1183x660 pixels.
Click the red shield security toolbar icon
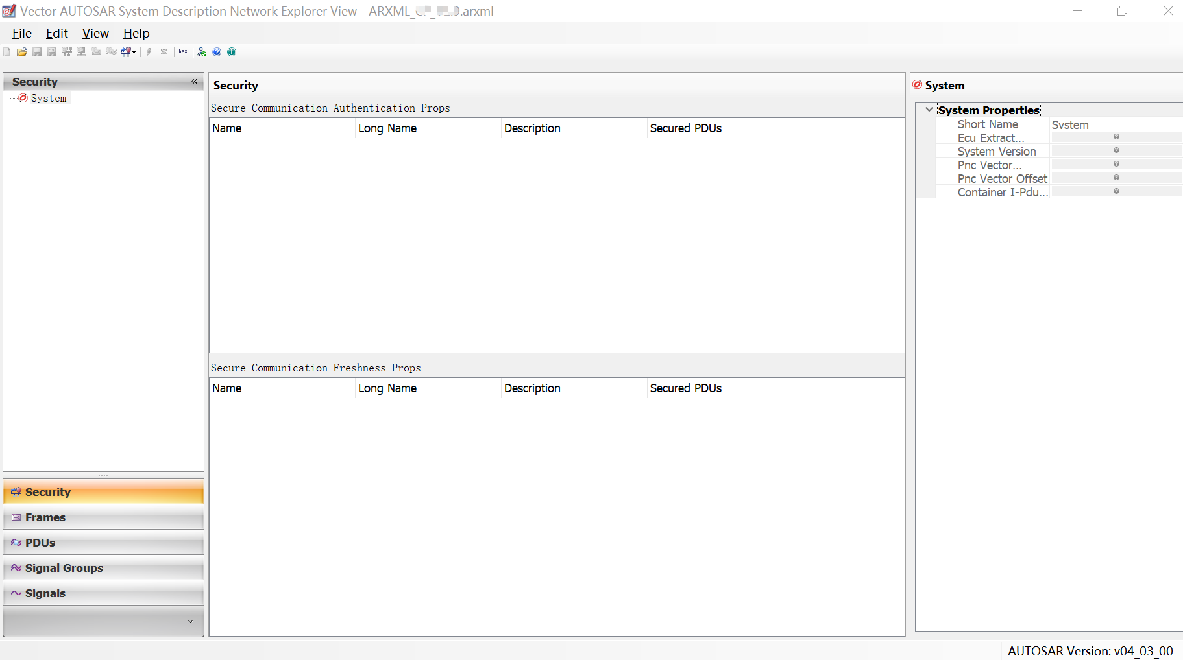[126, 52]
